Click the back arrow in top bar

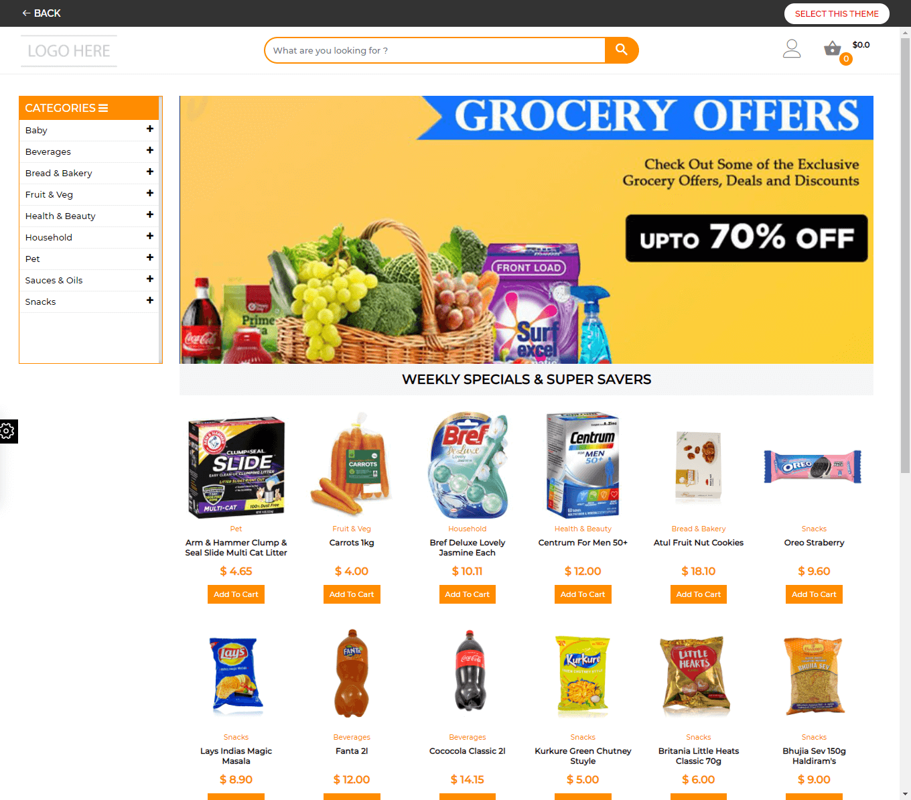tap(26, 13)
